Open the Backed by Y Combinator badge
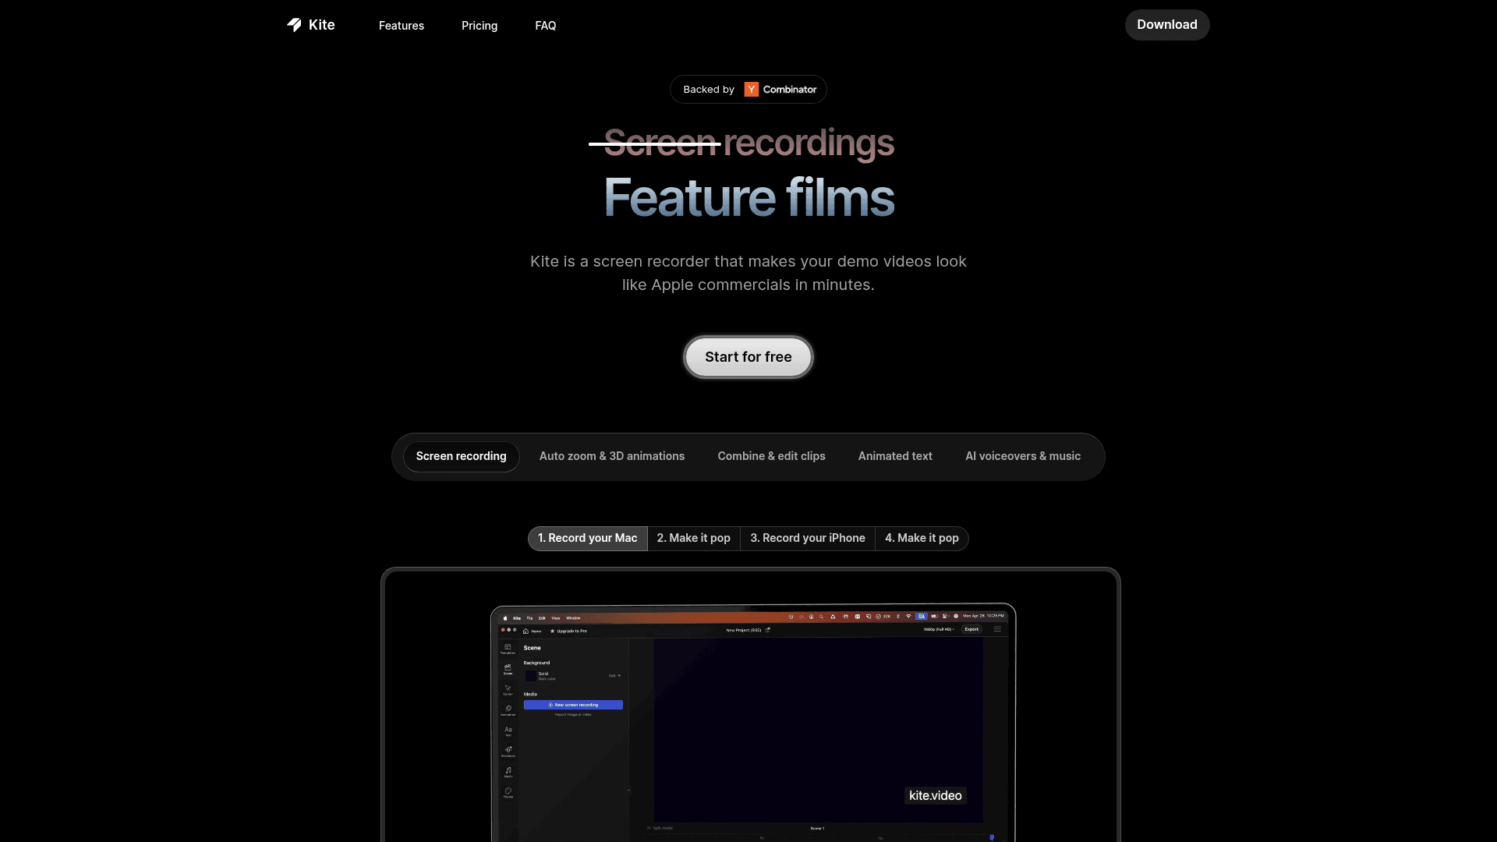1497x842 pixels. click(748, 90)
